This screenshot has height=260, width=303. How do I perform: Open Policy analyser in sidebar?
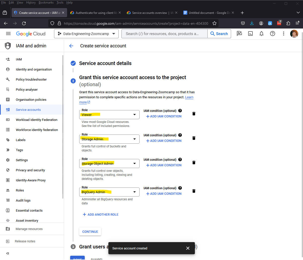pos(32,90)
